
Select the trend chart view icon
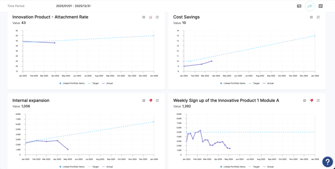[309, 6]
